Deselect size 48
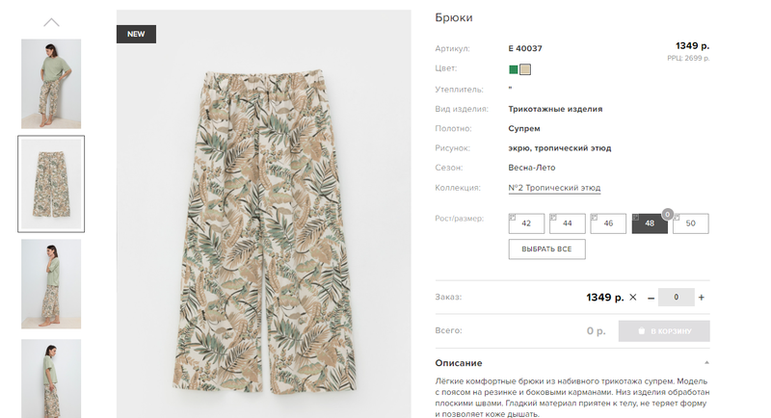The height and width of the screenshot is (418, 771). coord(650,223)
